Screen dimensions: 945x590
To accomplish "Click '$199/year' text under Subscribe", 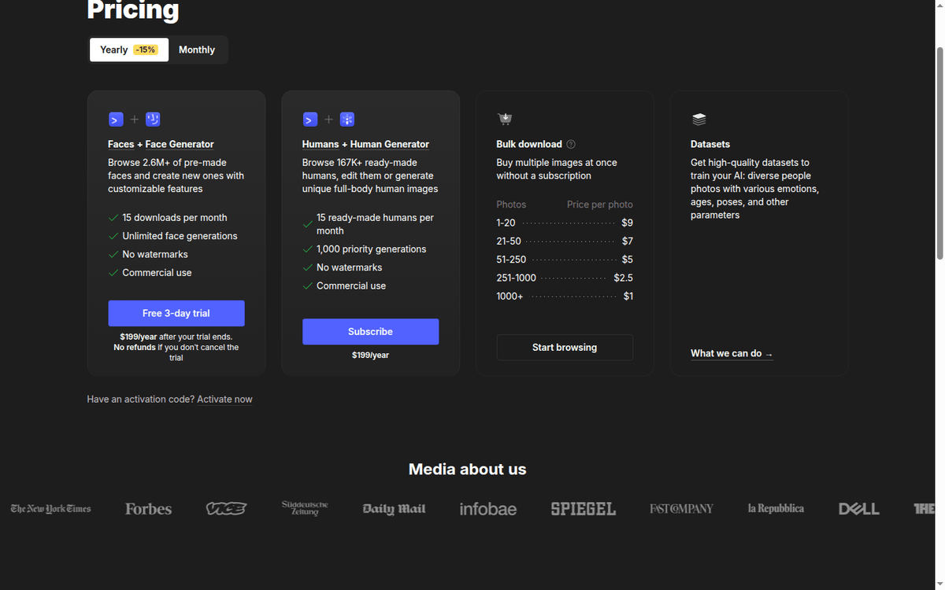I will 370,356.
